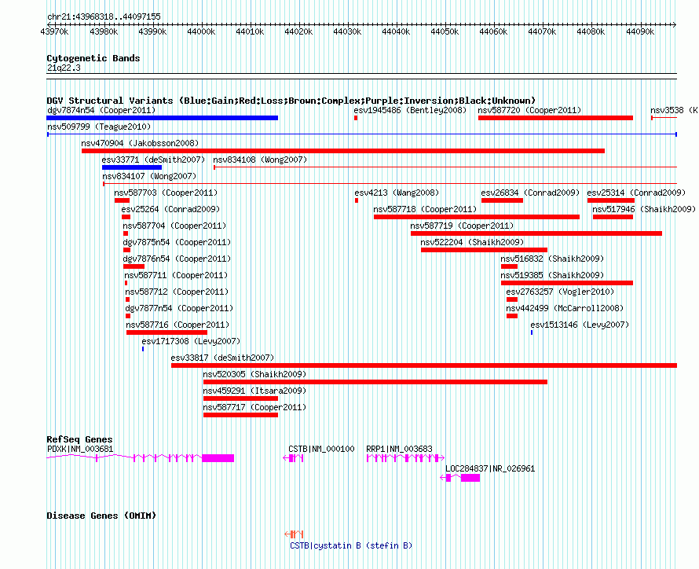Click the LOC284837 gene glyph
699x569 pixels.
point(460,478)
